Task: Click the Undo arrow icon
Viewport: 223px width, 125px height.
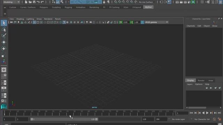Action: (38, 2)
